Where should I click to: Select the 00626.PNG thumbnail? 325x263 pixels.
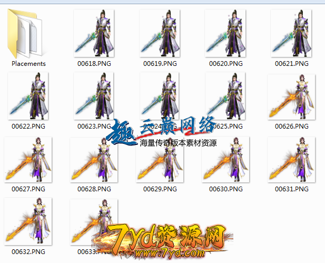click(291, 97)
